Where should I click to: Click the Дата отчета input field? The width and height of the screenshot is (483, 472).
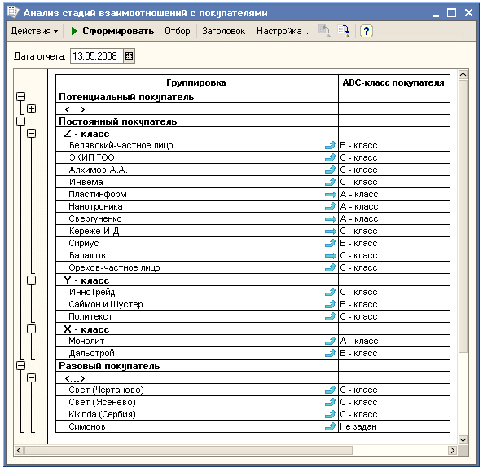tap(96, 56)
